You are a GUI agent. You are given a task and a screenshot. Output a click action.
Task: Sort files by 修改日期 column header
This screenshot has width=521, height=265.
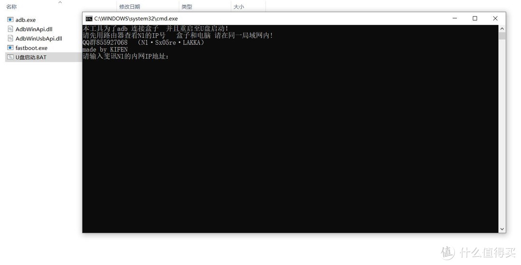tap(130, 7)
